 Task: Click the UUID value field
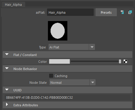pos(67,98)
